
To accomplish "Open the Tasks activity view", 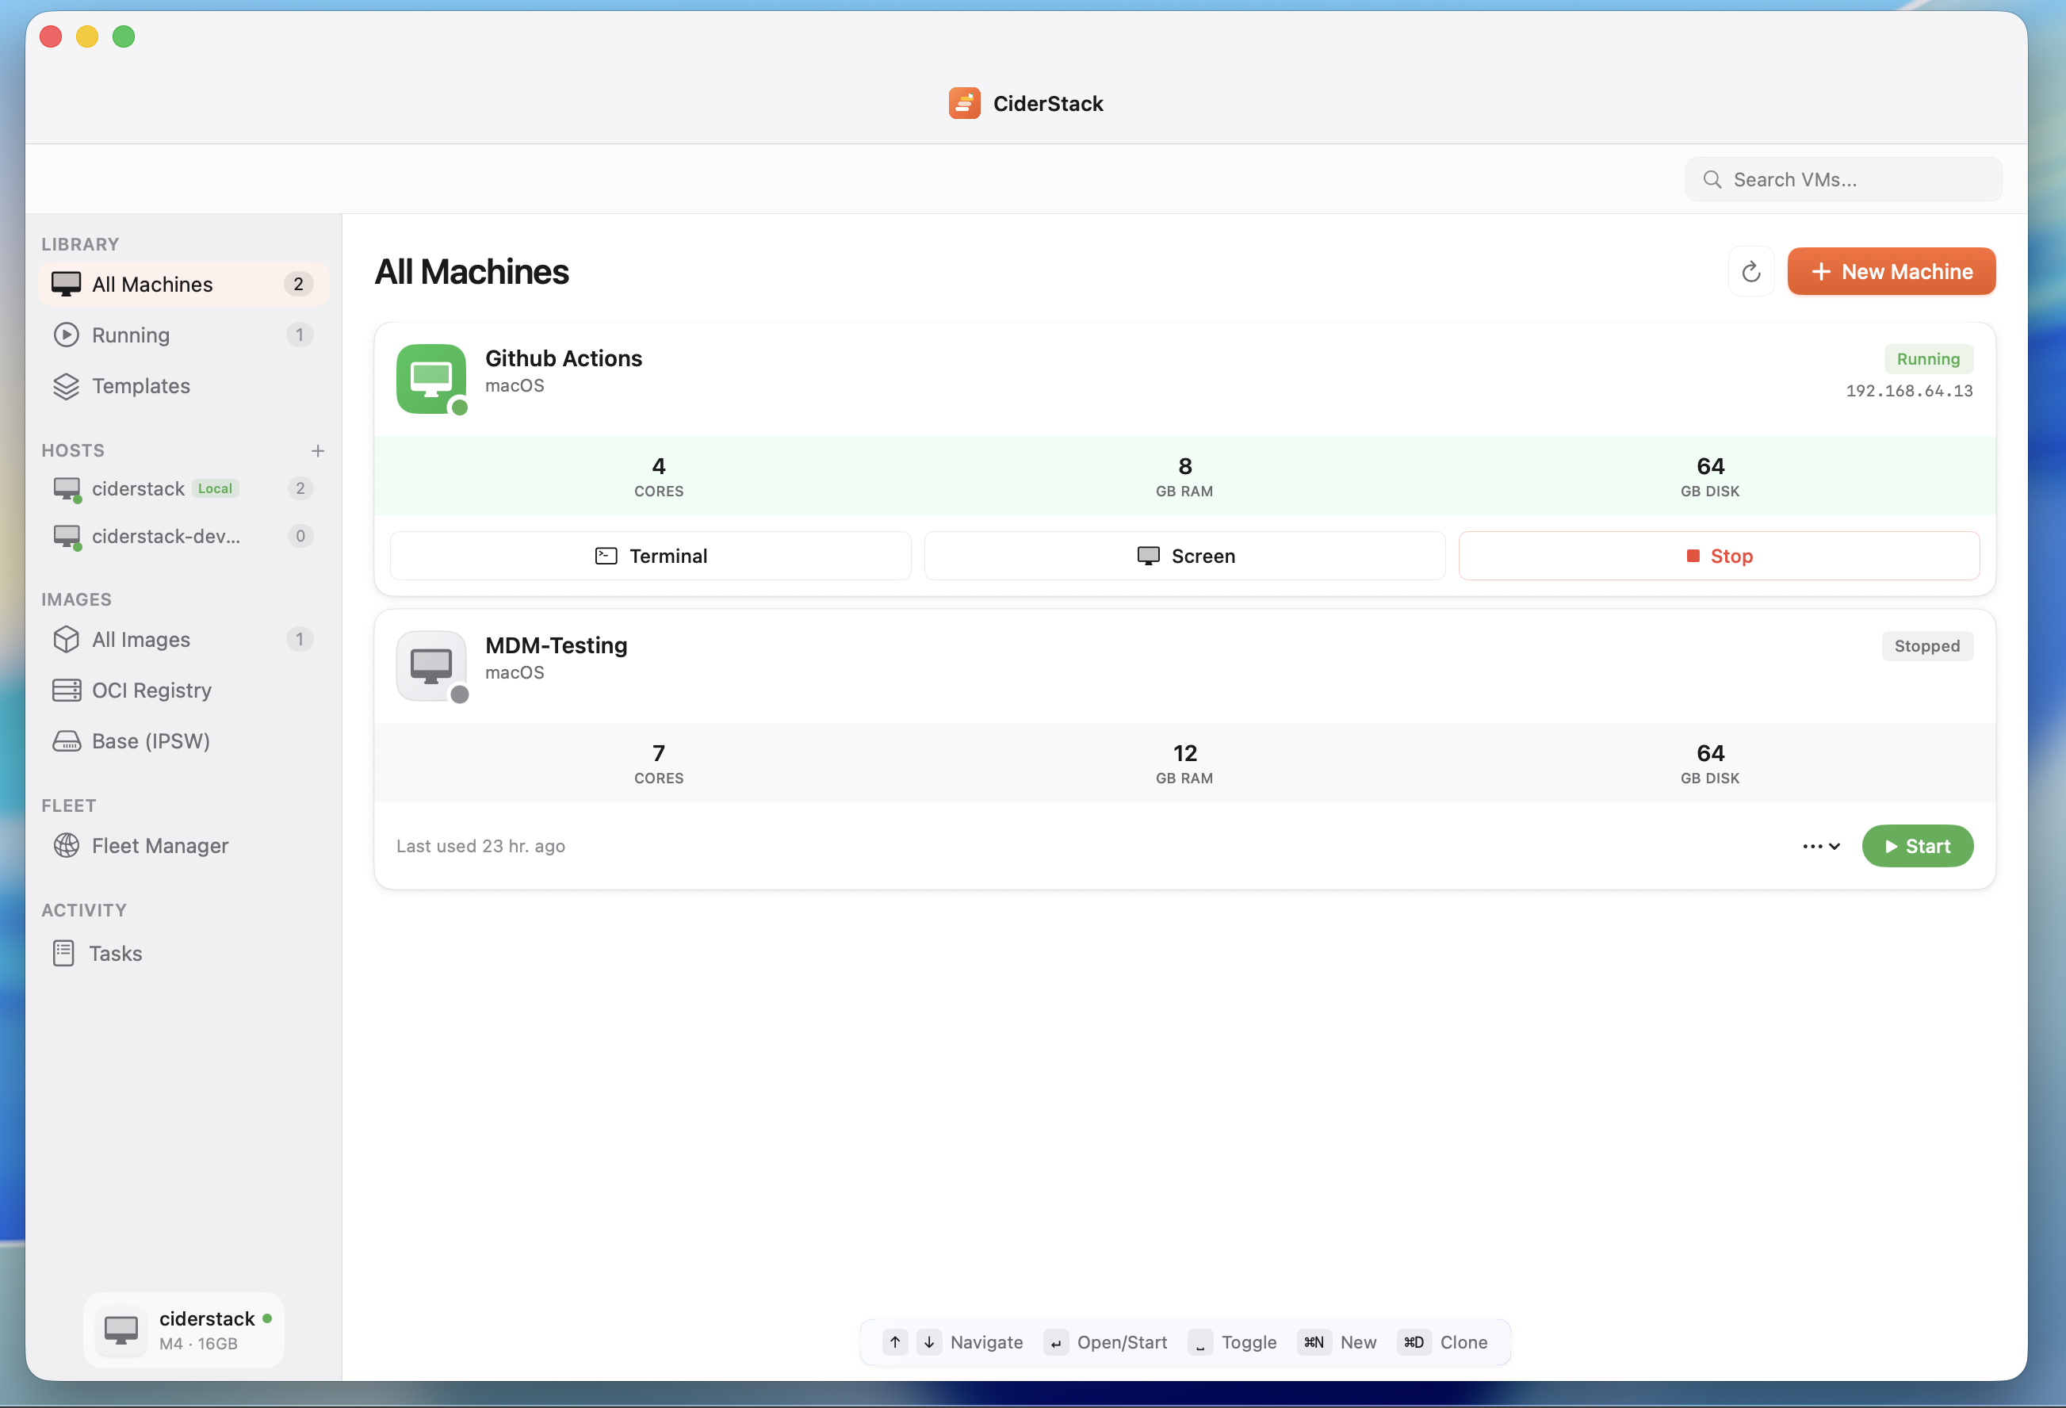I will pyautogui.click(x=117, y=953).
